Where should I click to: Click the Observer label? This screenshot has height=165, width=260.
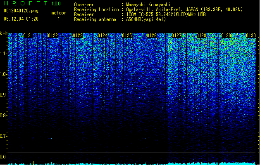[x=84, y=5]
